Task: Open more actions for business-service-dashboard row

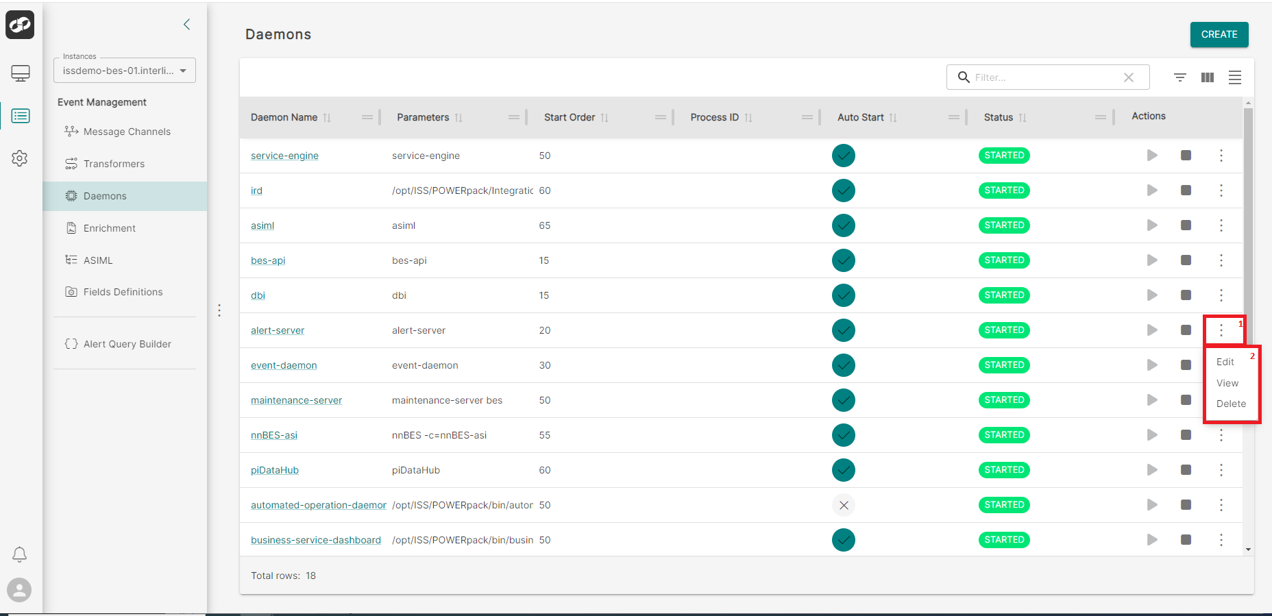Action: click(x=1221, y=540)
